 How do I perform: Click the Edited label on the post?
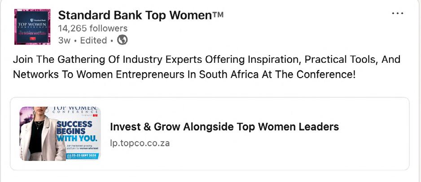pyautogui.click(x=93, y=40)
